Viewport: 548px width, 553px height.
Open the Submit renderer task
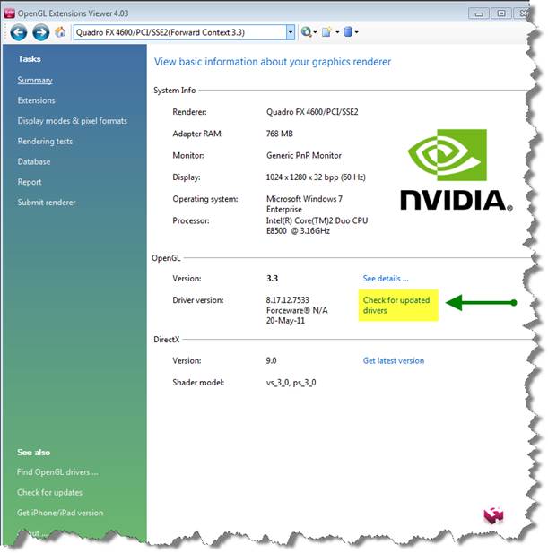click(47, 203)
